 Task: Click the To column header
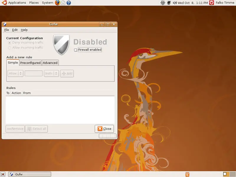point(8,93)
